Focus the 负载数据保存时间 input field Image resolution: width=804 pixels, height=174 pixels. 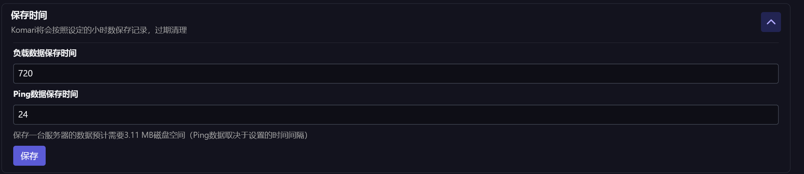point(396,73)
